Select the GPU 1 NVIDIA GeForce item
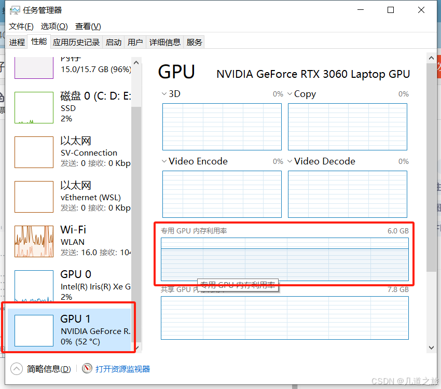The image size is (441, 389). click(x=70, y=330)
